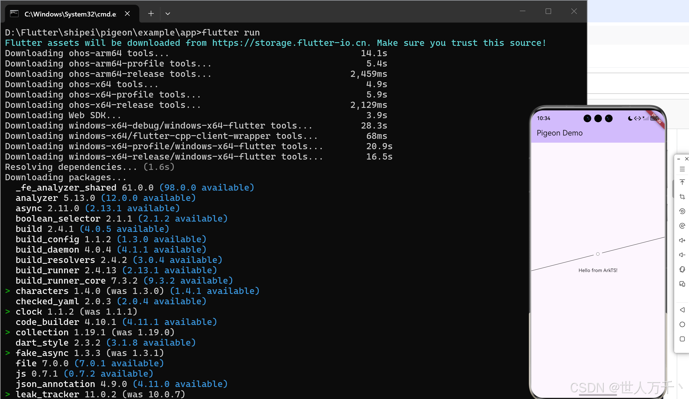Click the Pigeon Demo app bar title
Screen dimensions: 689x399
[560, 133]
